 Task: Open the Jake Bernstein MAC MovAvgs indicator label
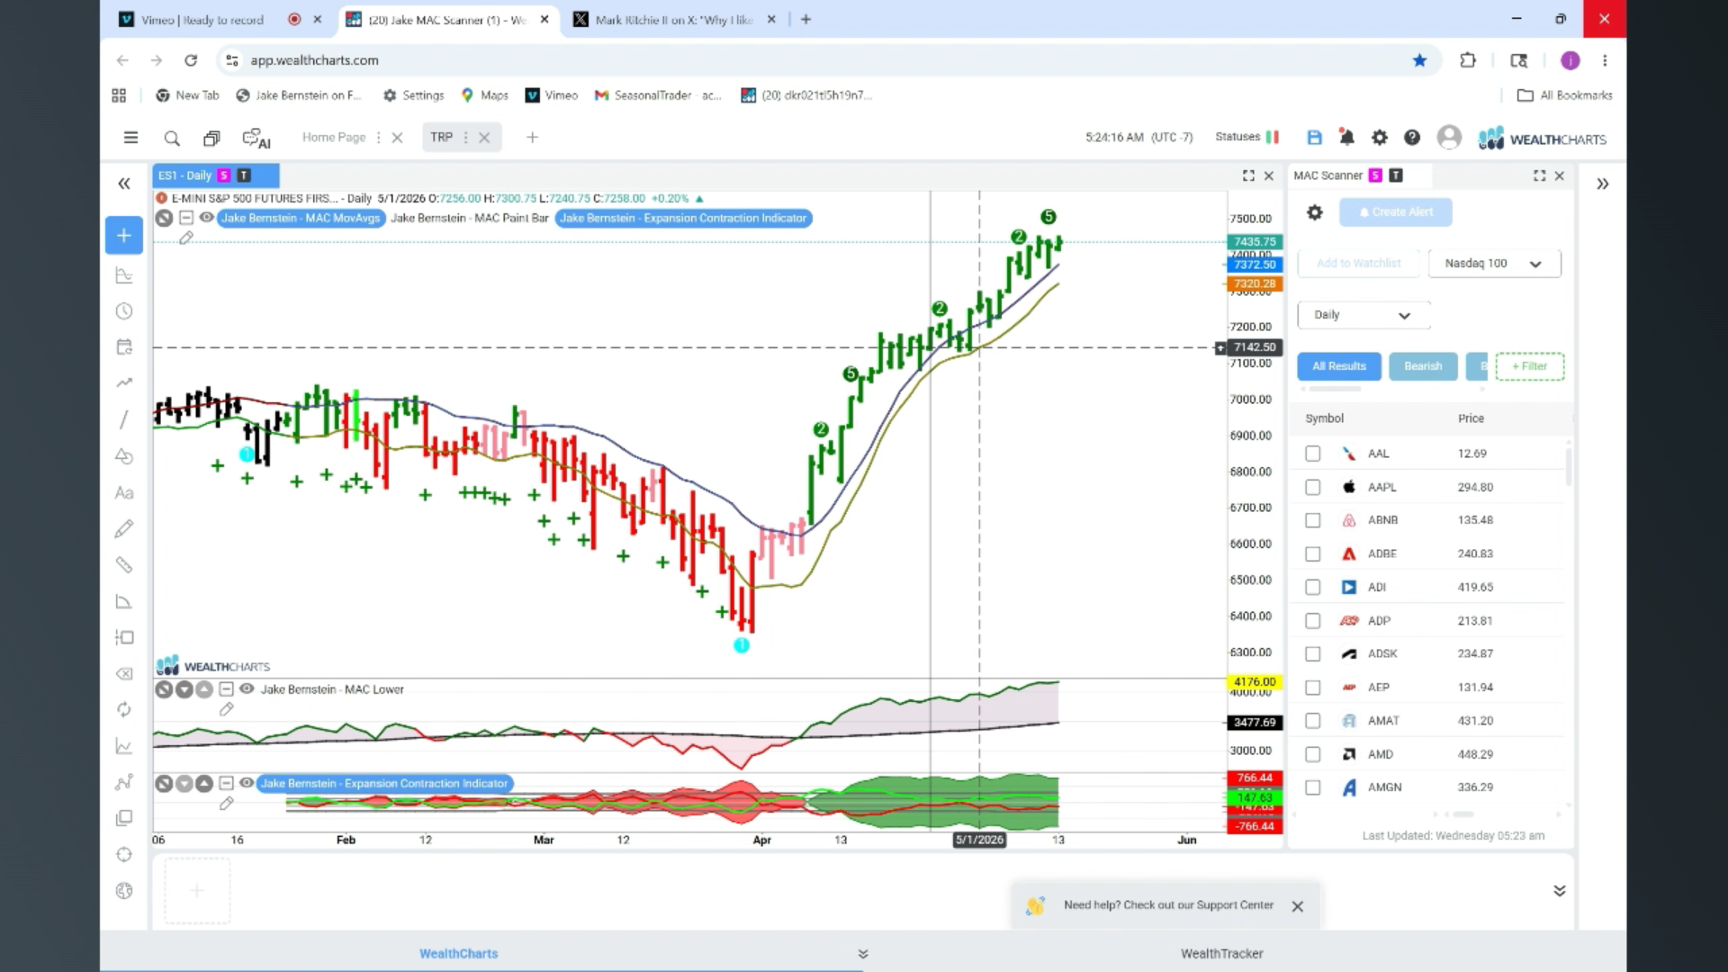pyautogui.click(x=301, y=218)
